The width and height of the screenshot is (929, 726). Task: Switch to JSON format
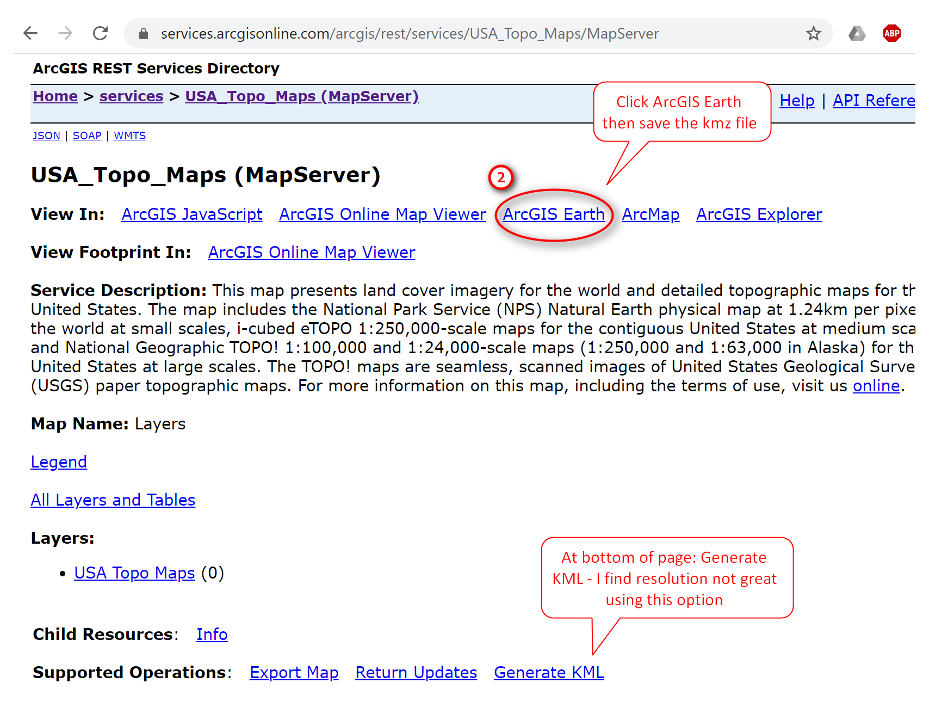(x=46, y=136)
